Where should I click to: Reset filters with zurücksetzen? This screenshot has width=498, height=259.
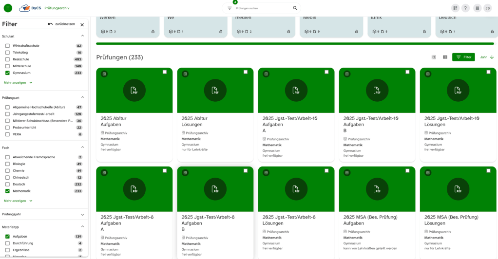[x=61, y=24]
